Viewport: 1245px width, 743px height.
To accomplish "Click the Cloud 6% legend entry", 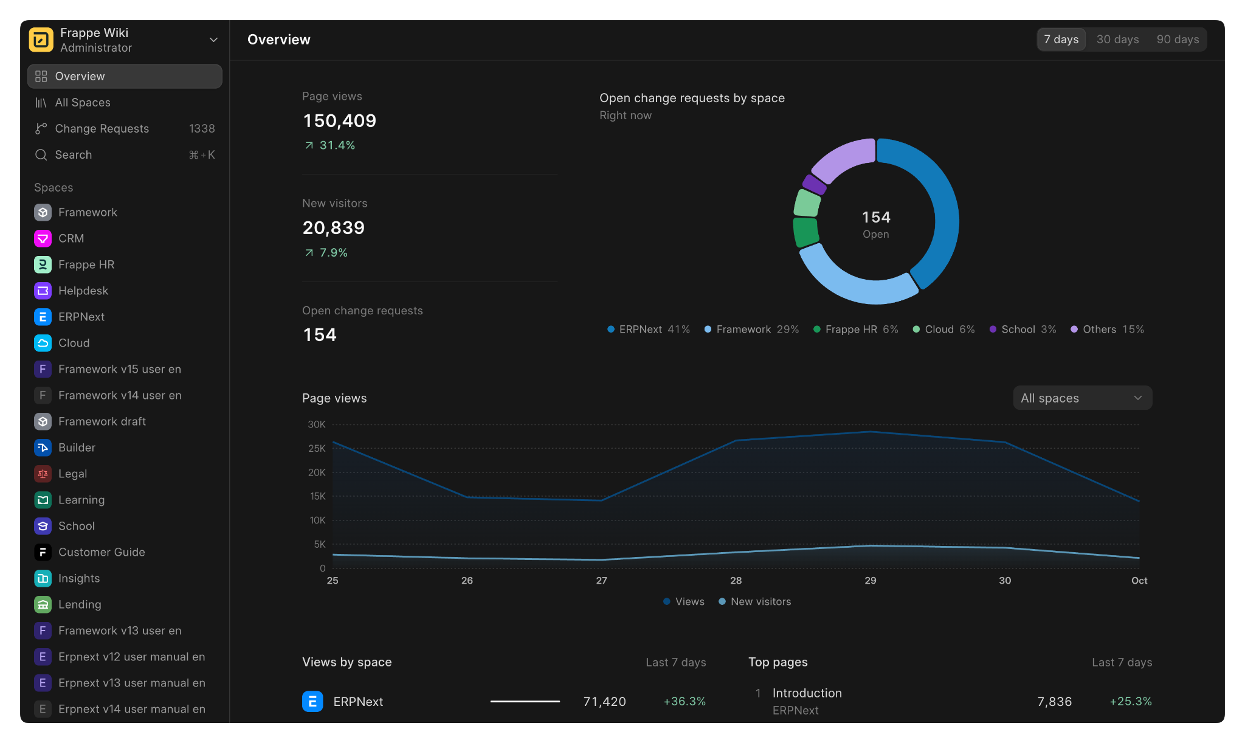I will coord(943,330).
